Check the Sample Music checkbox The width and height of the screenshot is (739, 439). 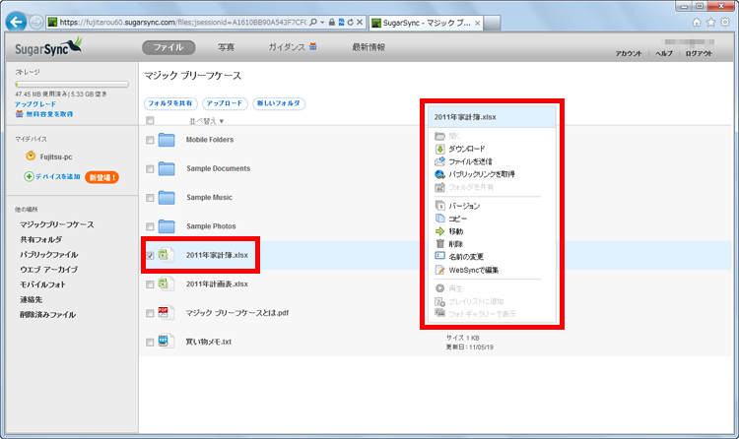(150, 198)
